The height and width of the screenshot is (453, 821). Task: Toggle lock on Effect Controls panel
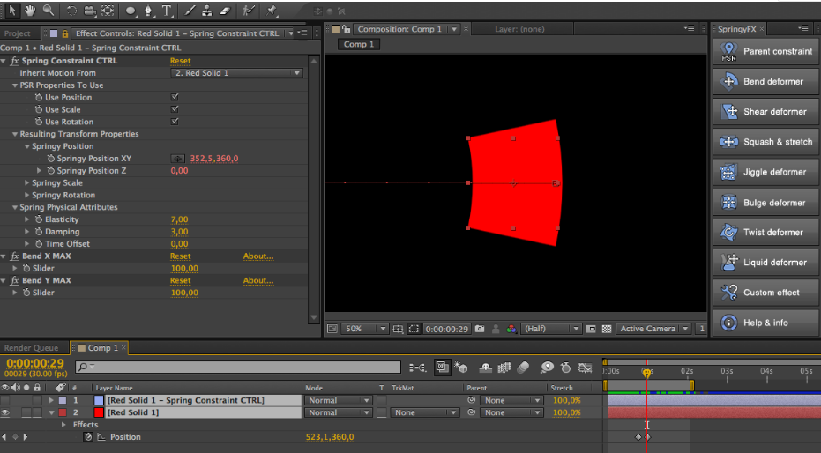(65, 33)
